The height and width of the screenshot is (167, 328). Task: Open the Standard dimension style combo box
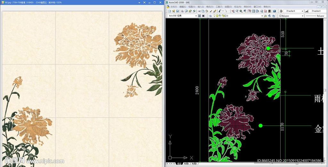318,11
